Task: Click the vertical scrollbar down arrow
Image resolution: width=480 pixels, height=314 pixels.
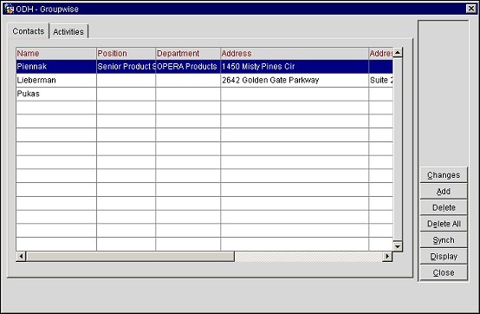Action: (x=398, y=246)
